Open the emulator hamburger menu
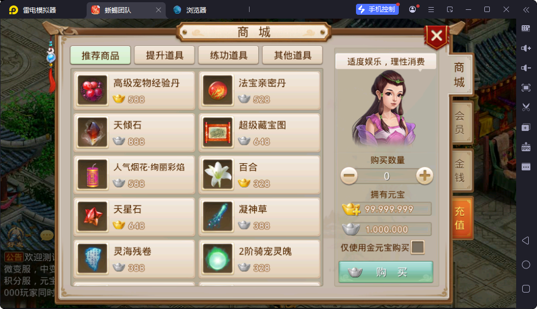Viewport: 537px width, 309px height. tap(431, 9)
